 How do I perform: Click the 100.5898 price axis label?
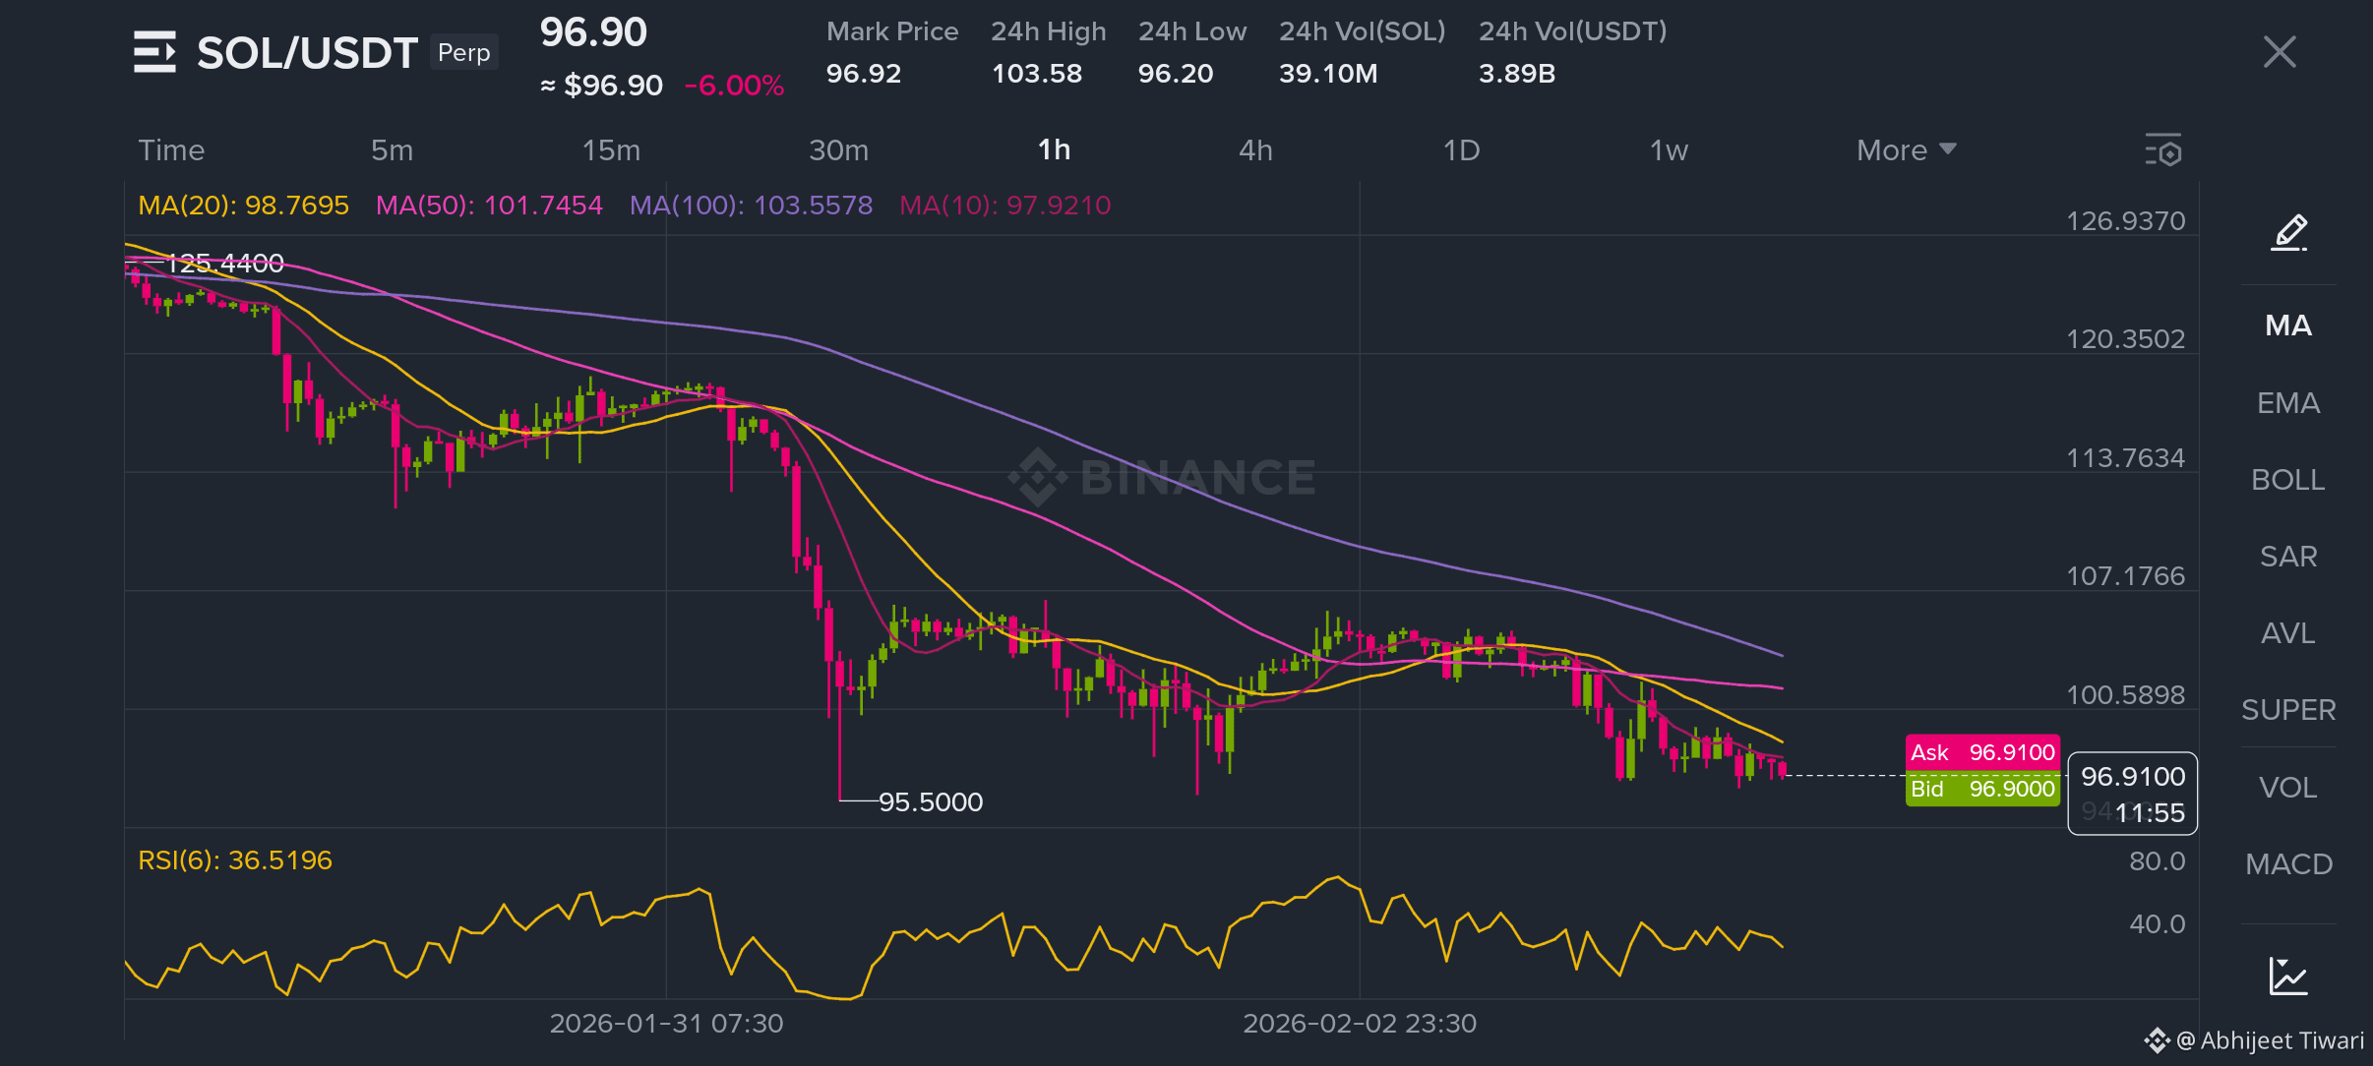click(2125, 695)
